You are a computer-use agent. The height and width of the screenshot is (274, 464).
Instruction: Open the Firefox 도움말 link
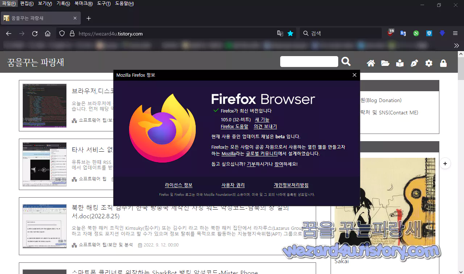coord(235,127)
